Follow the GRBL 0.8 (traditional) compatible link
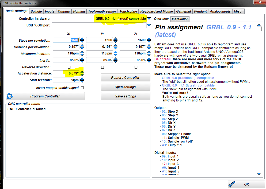This screenshot has height=189, width=266. pyautogui.click(x=188, y=78)
